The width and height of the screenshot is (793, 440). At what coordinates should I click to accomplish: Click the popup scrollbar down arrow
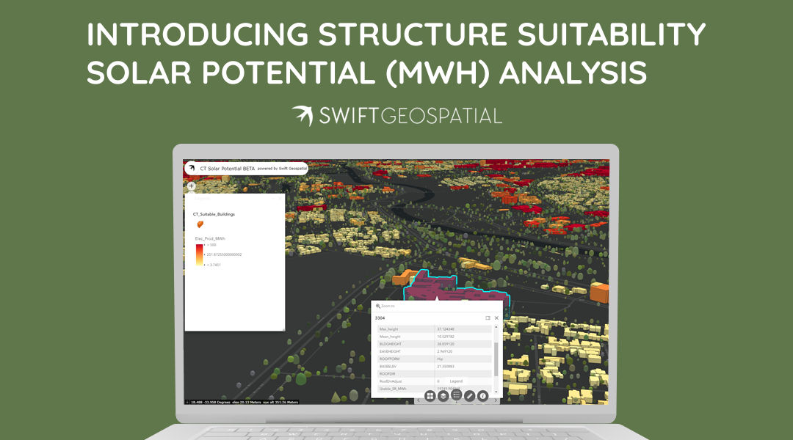coord(496,392)
